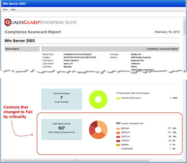187x163 pixels.
Task: Click the SERIOUS legend color swatch
Action: pos(118,133)
